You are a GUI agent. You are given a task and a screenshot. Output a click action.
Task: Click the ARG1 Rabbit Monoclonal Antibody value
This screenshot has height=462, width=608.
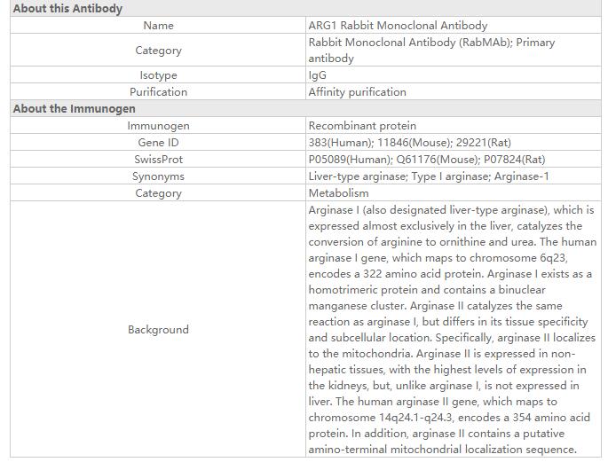398,26
